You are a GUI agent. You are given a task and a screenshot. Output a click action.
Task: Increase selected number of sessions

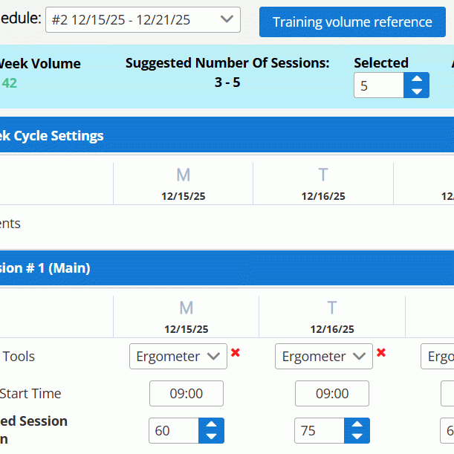pyautogui.click(x=416, y=80)
